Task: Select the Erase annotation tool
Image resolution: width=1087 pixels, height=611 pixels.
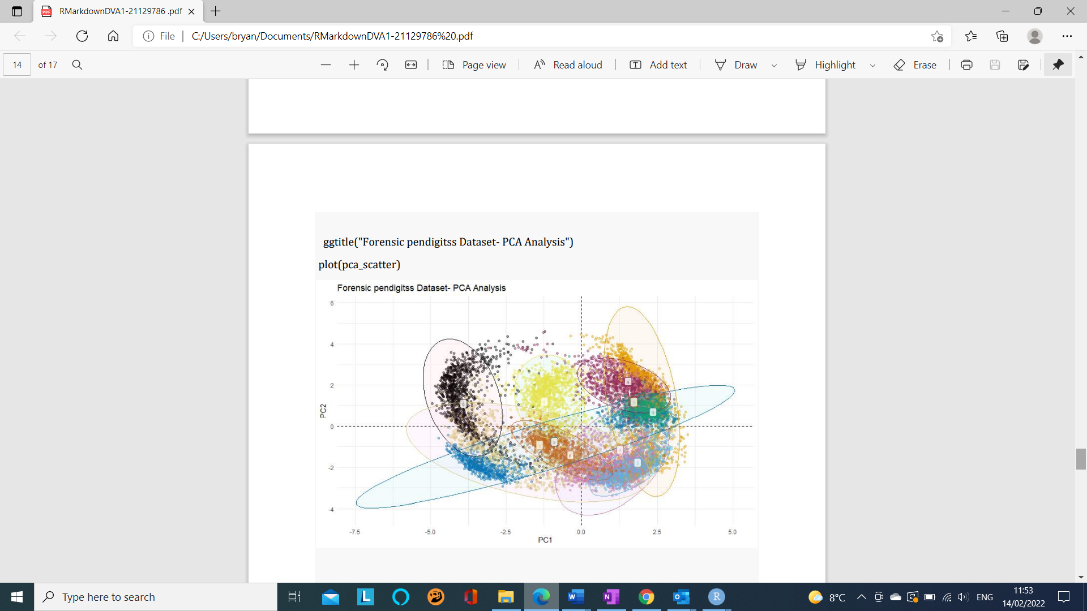Action: (915, 64)
